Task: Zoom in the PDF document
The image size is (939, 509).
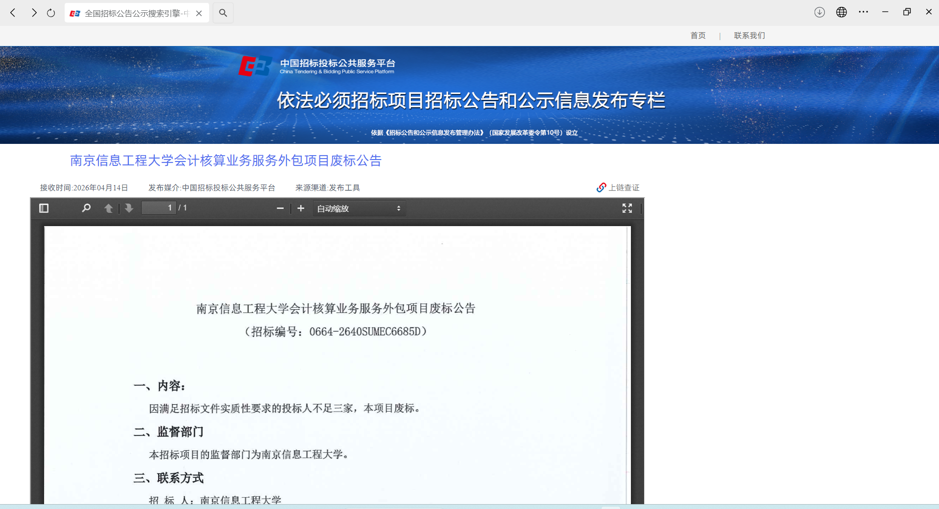Action: point(301,208)
